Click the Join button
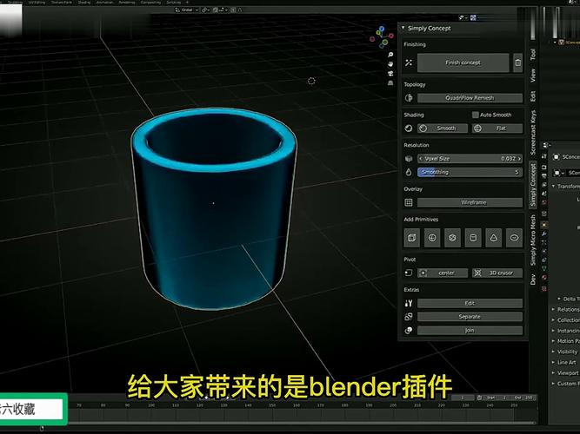 [x=470, y=331]
